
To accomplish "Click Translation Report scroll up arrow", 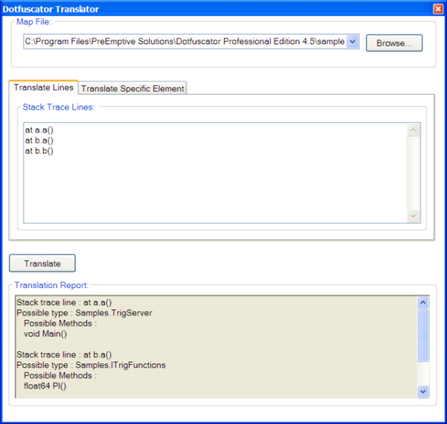I will click(x=423, y=302).
